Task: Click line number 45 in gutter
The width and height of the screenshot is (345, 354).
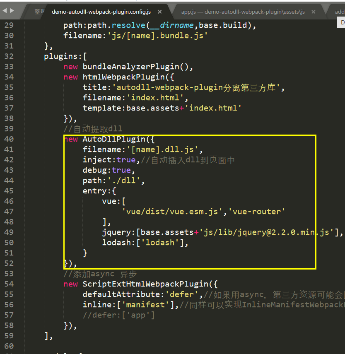Action: (x=9, y=191)
